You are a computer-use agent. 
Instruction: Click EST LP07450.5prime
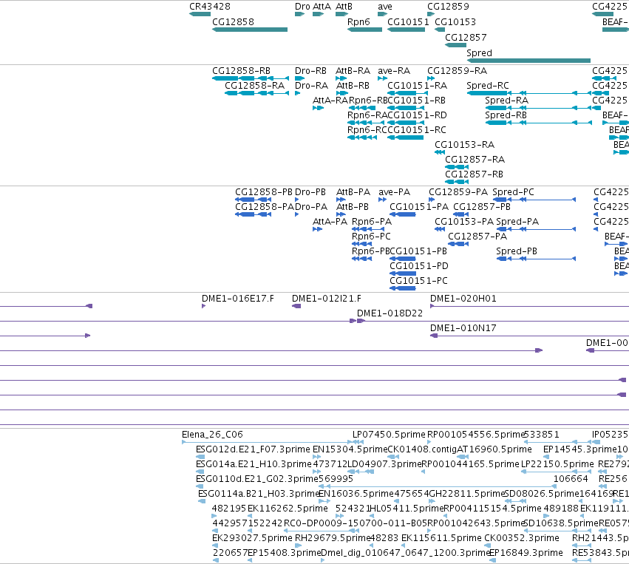358,443
